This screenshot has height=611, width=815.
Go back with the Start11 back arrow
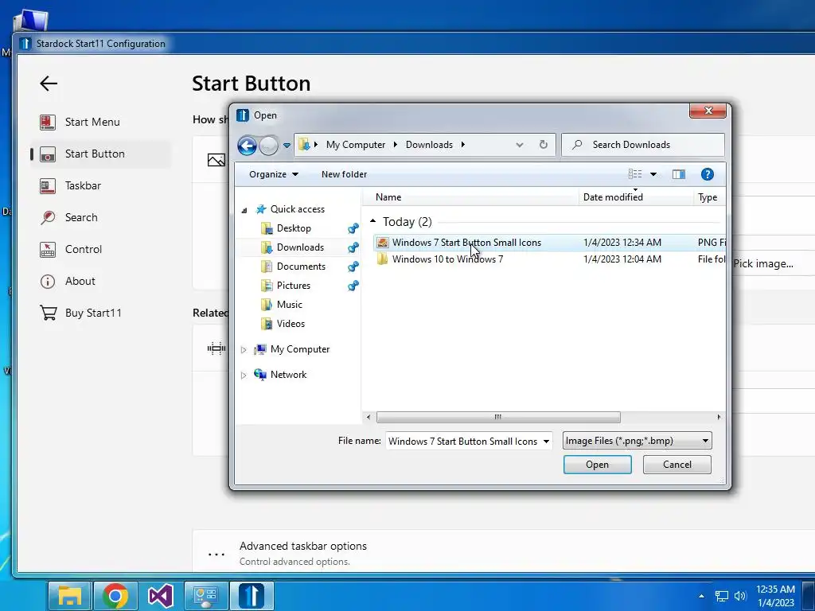pyautogui.click(x=49, y=83)
